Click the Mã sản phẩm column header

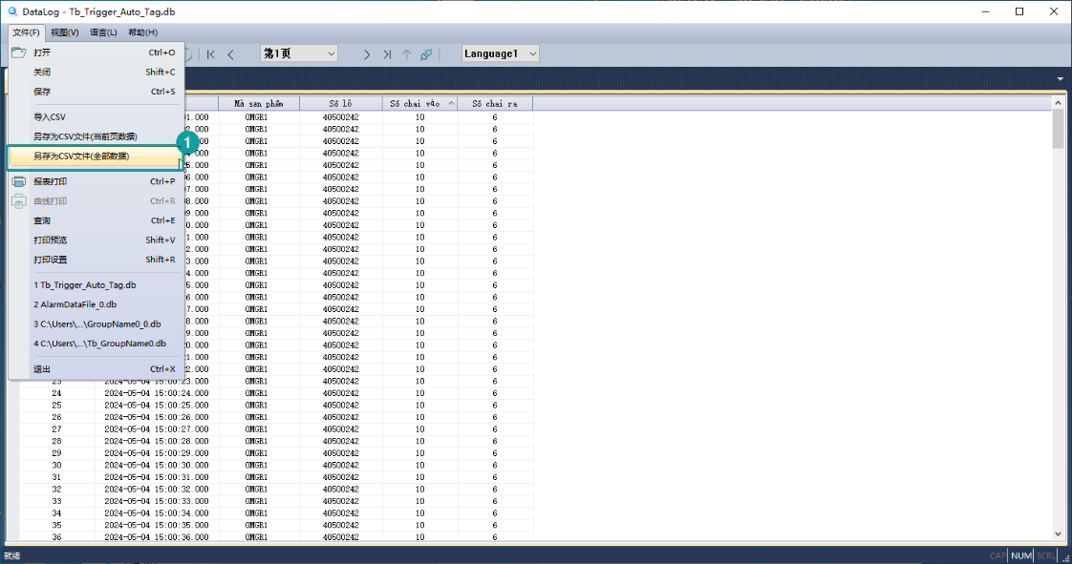[258, 103]
